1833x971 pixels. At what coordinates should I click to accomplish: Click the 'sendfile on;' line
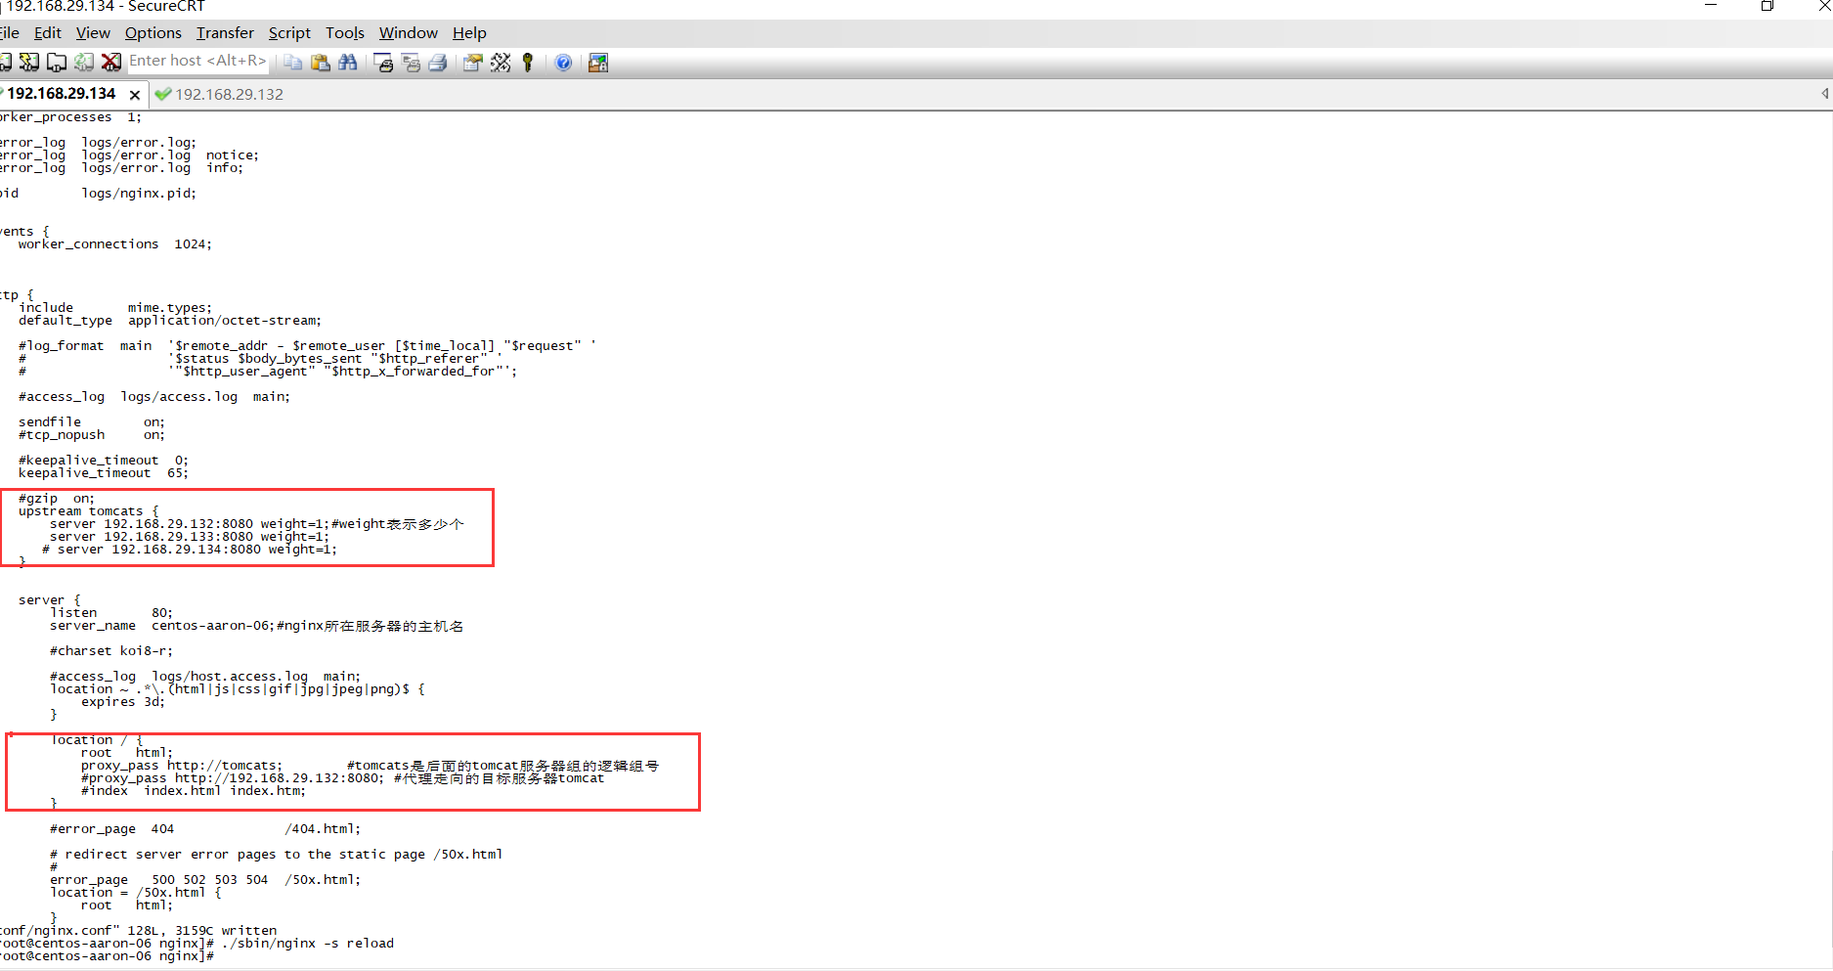[x=92, y=422]
